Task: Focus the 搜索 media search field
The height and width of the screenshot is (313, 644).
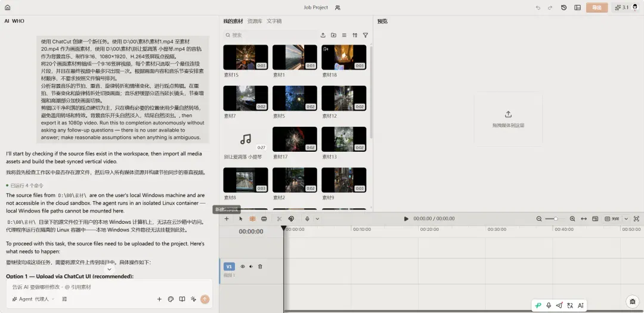Action: tap(270, 35)
